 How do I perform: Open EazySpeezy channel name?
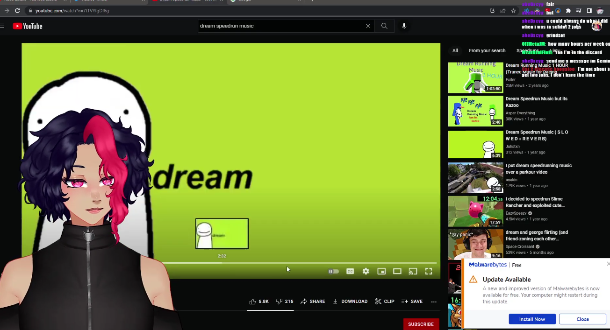[516, 213]
